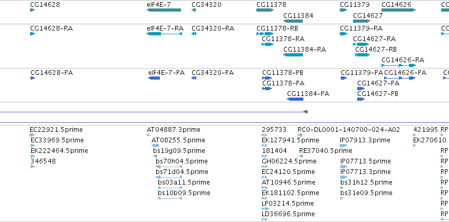The width and height of the screenshot is (449, 222).
Task: Click transcript CG11384-RA
Action: click(x=304, y=50)
